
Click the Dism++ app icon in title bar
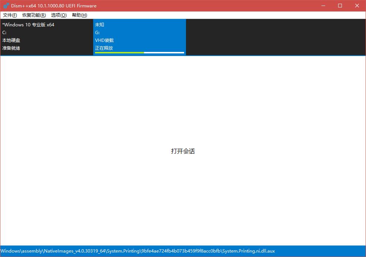point(6,6)
